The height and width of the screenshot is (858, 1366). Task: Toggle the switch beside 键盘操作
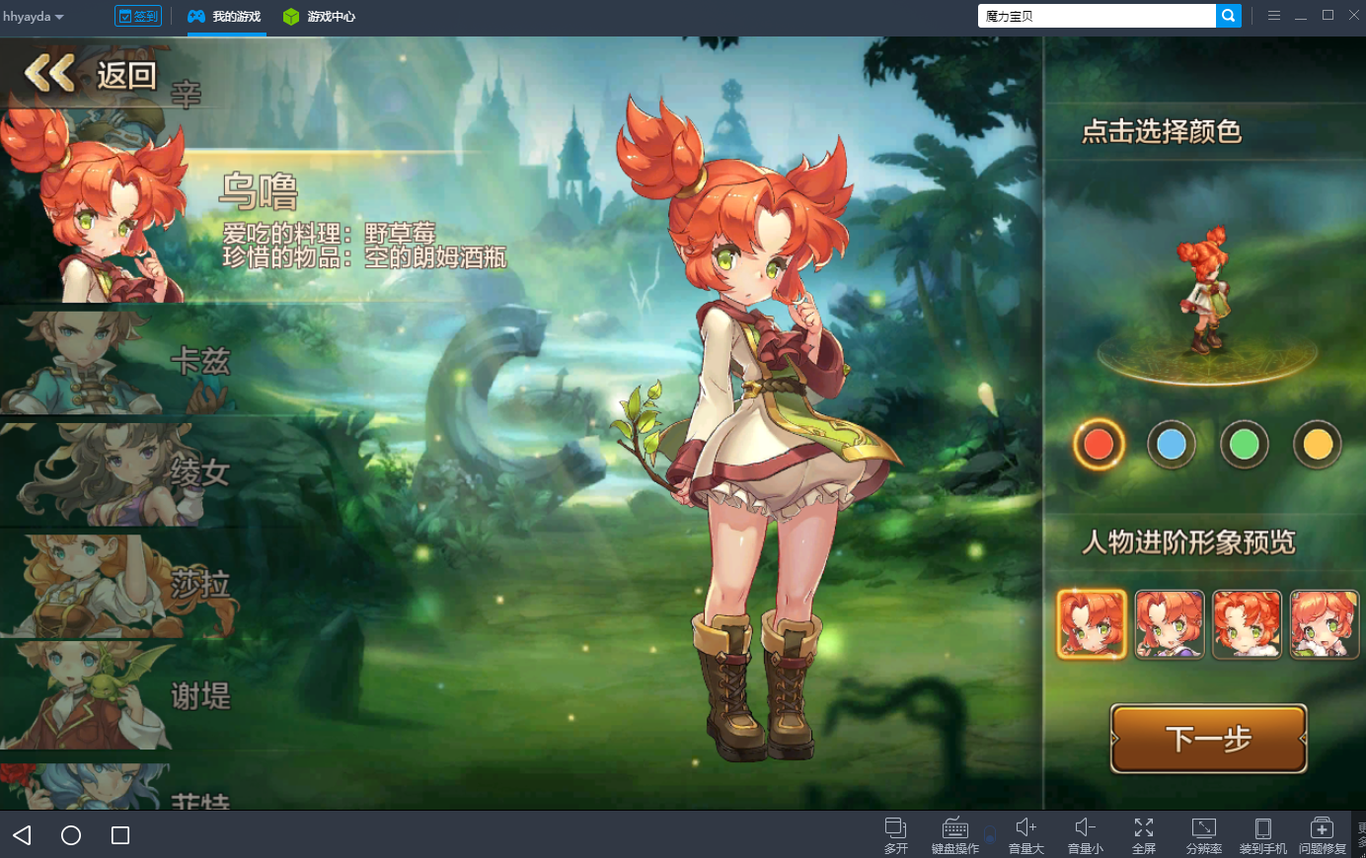[990, 833]
